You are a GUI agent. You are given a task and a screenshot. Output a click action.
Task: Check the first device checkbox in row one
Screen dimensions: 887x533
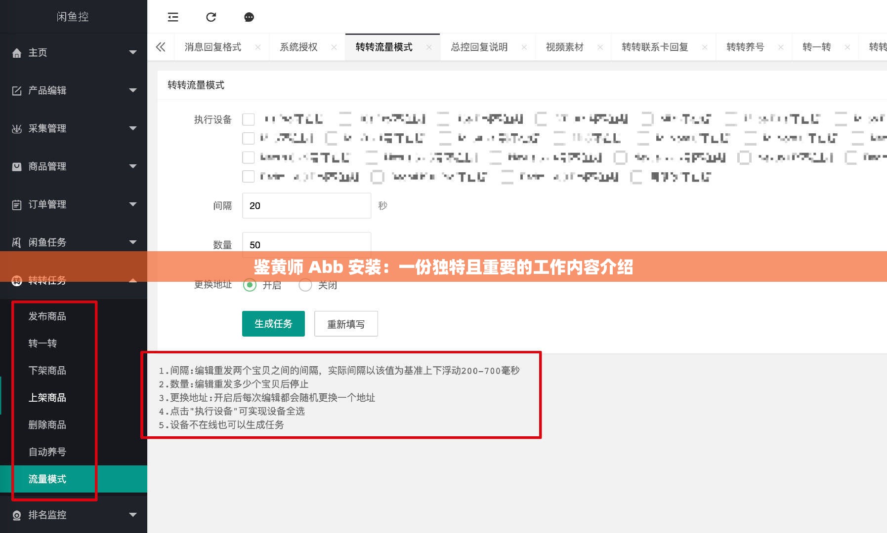point(249,119)
